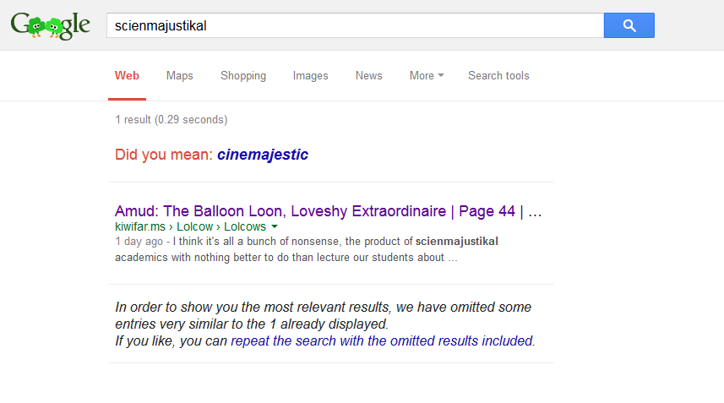724x403 pixels.
Task: Click the small arrow next to More
Action: tap(441, 75)
